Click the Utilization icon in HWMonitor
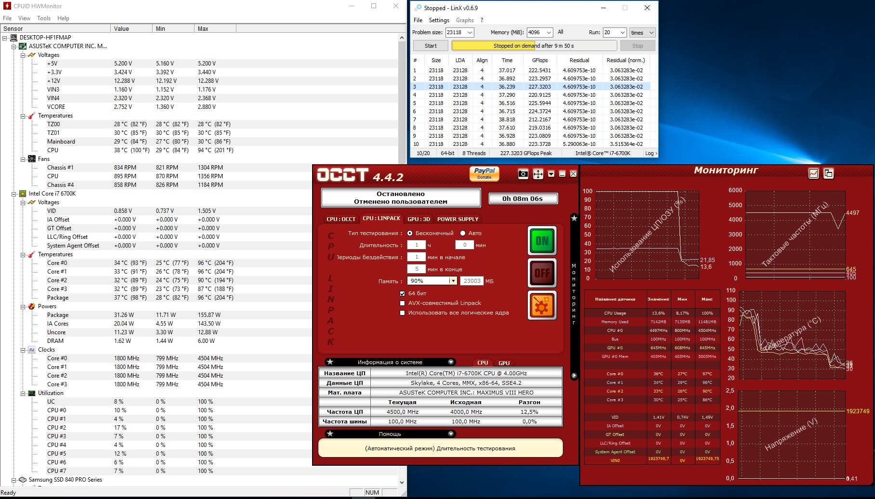 [32, 393]
